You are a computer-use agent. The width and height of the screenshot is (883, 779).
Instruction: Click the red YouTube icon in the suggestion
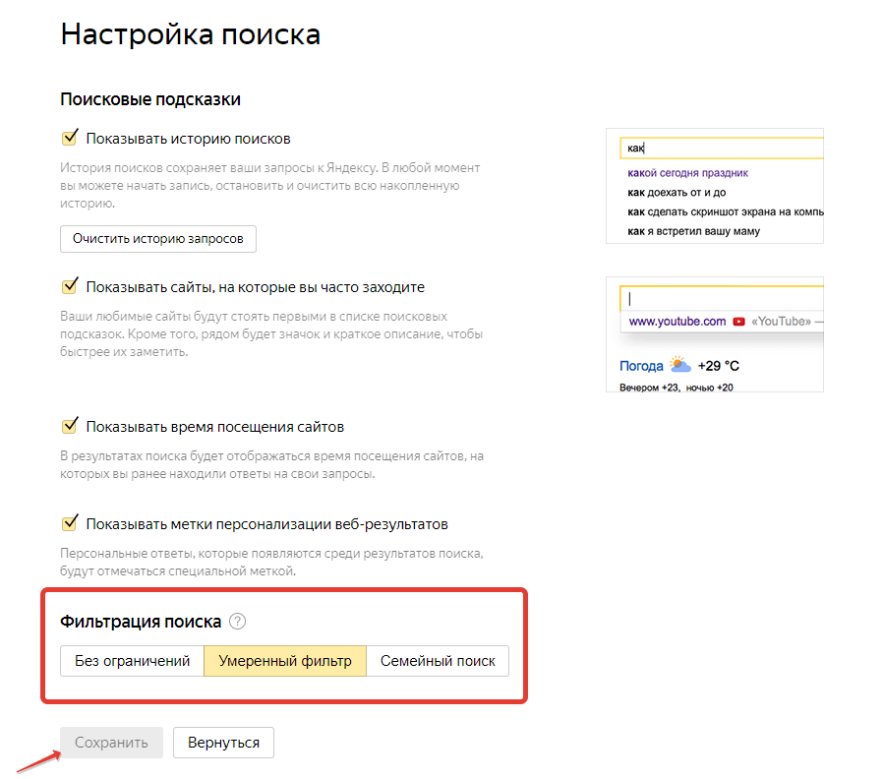pyautogui.click(x=738, y=322)
